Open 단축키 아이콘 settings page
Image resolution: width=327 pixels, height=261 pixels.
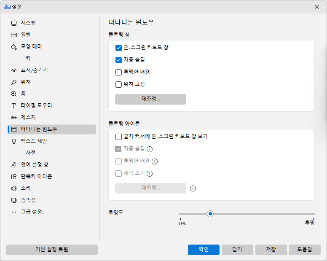tap(52, 177)
